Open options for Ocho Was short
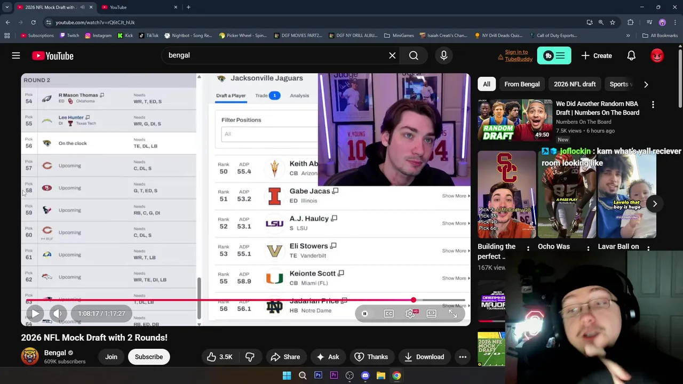Image resolution: width=683 pixels, height=384 pixels. (x=588, y=248)
